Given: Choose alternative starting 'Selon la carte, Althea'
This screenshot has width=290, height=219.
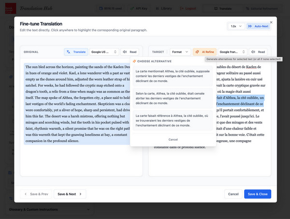Looking at the screenshot, I should pyautogui.click(x=173, y=98).
